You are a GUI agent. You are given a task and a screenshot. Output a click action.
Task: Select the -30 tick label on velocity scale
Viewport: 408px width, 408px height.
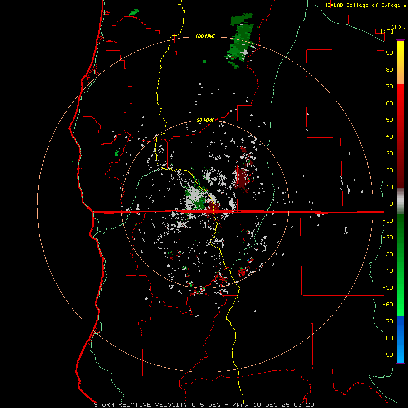point(388,254)
